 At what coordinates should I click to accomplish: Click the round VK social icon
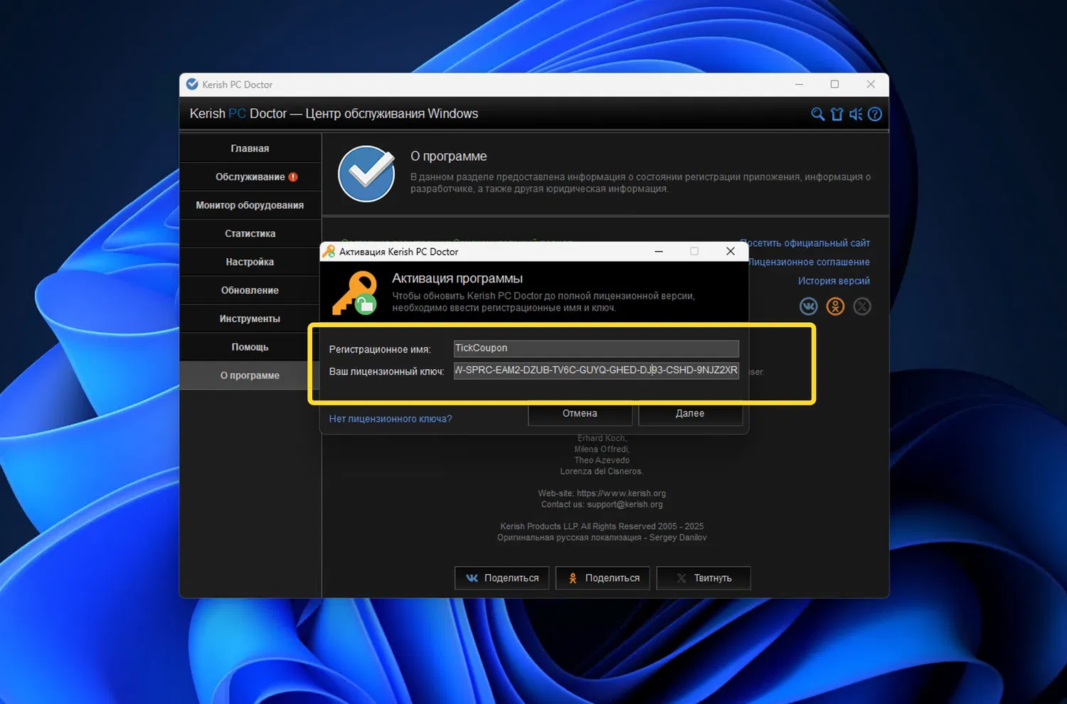click(x=809, y=306)
